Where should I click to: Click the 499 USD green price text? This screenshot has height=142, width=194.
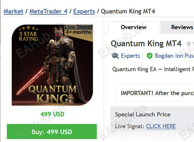[52, 114]
